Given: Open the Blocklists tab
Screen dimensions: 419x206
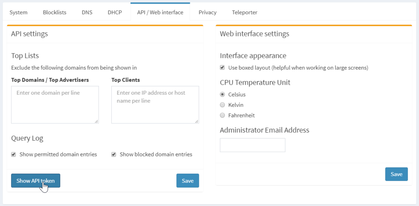Looking at the screenshot, I should click(54, 12).
